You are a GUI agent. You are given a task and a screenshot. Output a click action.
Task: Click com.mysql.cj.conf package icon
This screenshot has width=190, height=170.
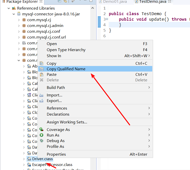tap(24, 31)
